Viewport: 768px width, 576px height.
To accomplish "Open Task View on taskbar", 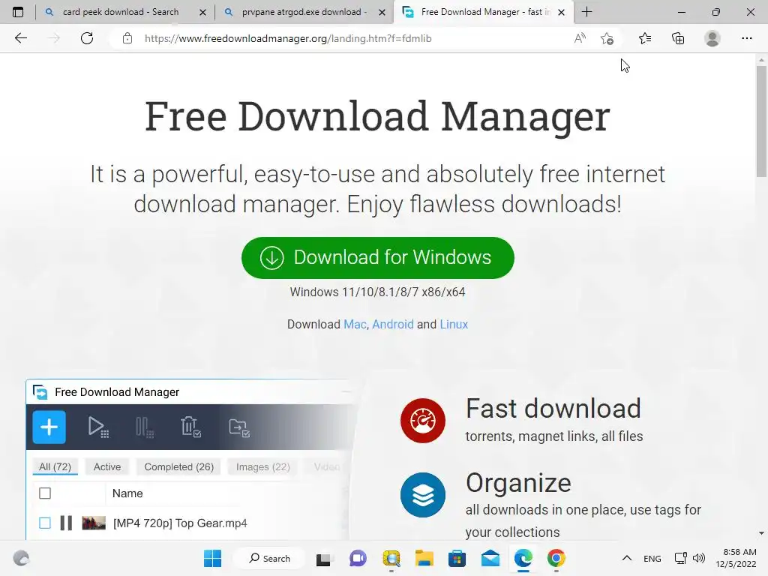I will tap(323, 558).
